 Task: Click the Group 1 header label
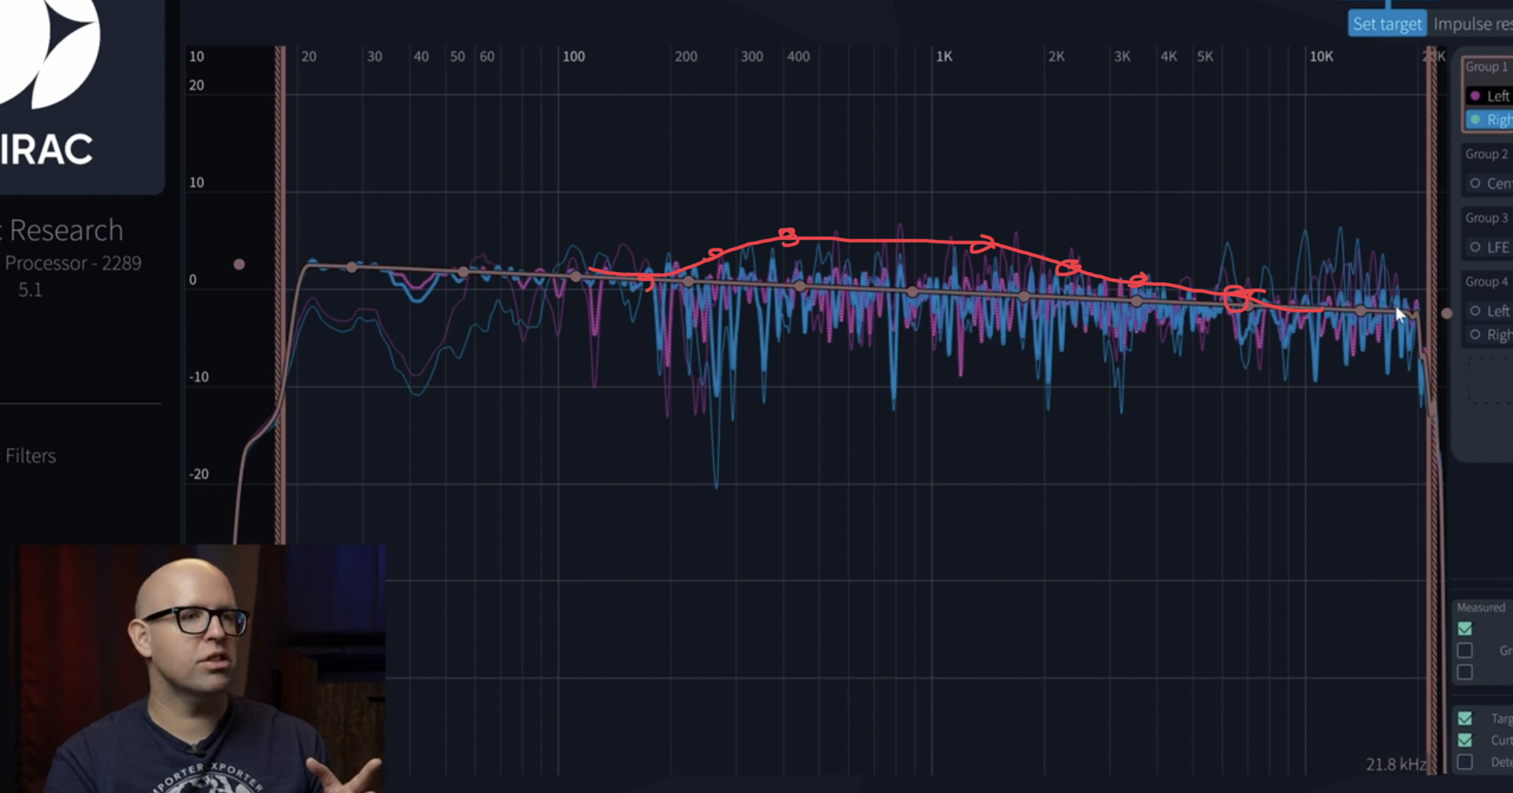point(1486,66)
